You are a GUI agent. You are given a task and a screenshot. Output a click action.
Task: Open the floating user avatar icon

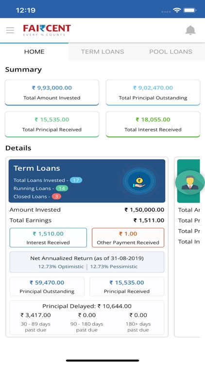coord(190,182)
